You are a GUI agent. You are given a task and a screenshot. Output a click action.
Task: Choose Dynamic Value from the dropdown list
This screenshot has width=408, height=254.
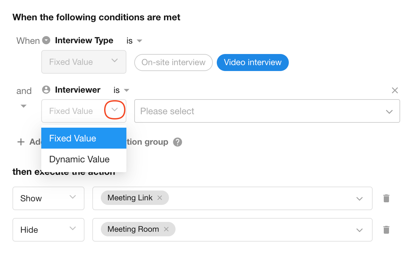(x=83, y=159)
